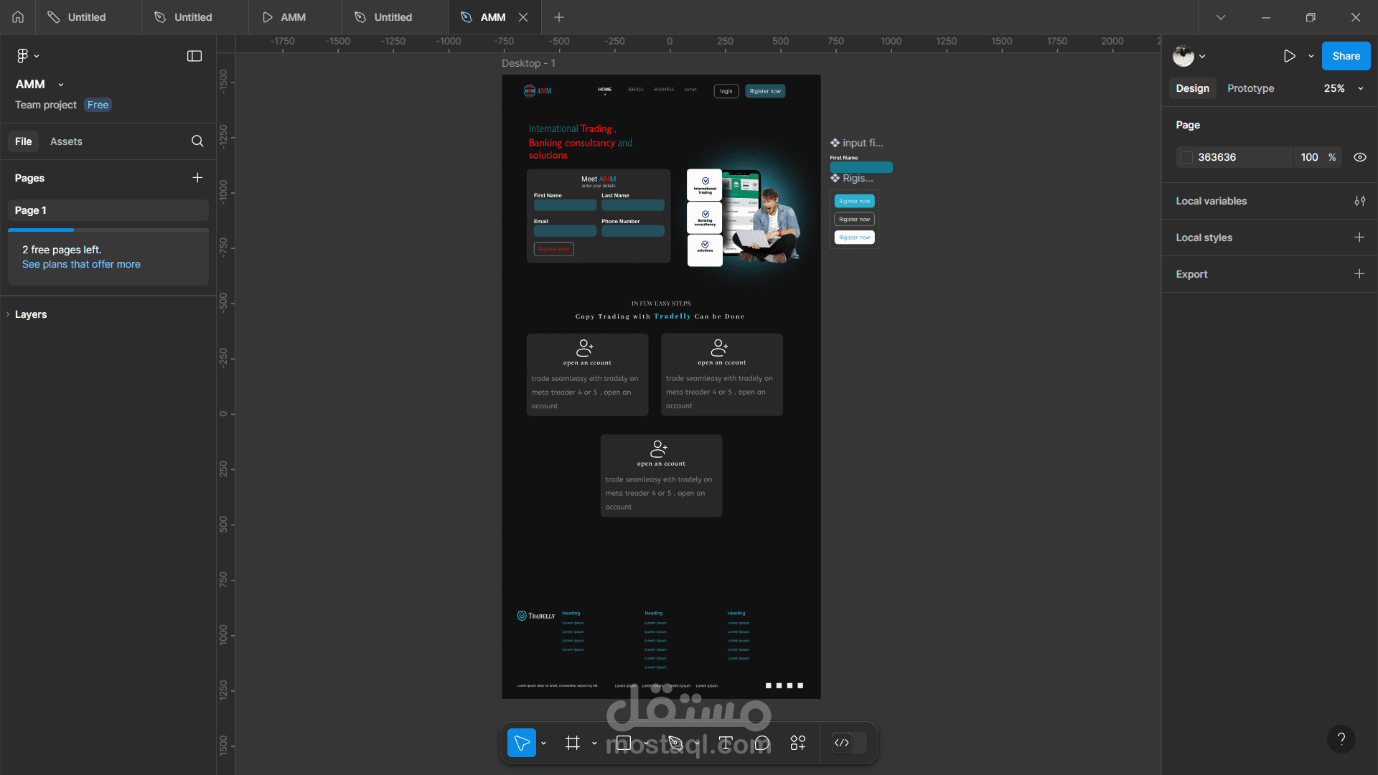Select the Rectangle shape tool
The image size is (1378, 775).
[x=624, y=743]
